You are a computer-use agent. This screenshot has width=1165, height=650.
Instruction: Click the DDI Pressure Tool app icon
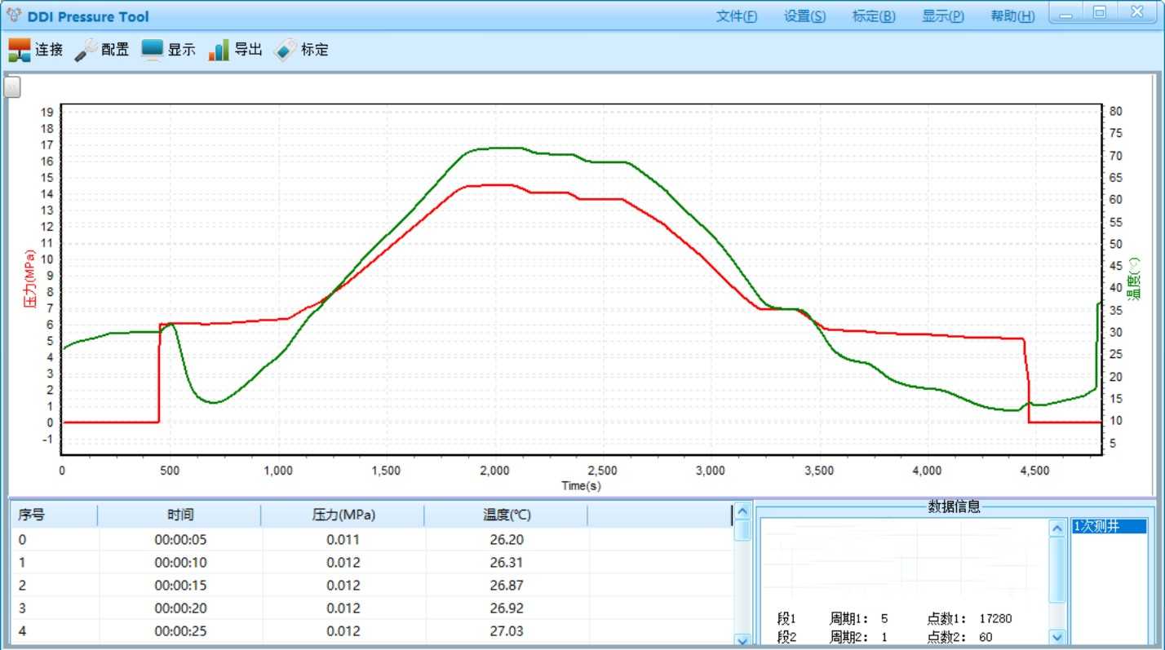pos(14,15)
